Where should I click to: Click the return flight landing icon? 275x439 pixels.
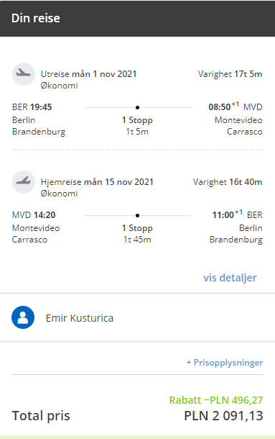coord(24,182)
